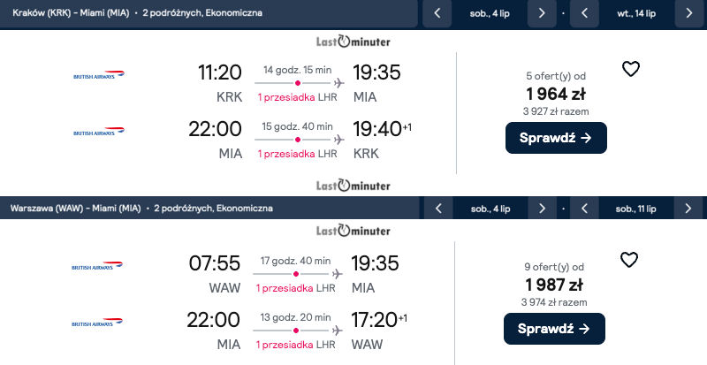Favorite the Warszawa to Miami offer heart
Image resolution: width=707 pixels, height=365 pixels.
coord(629,260)
